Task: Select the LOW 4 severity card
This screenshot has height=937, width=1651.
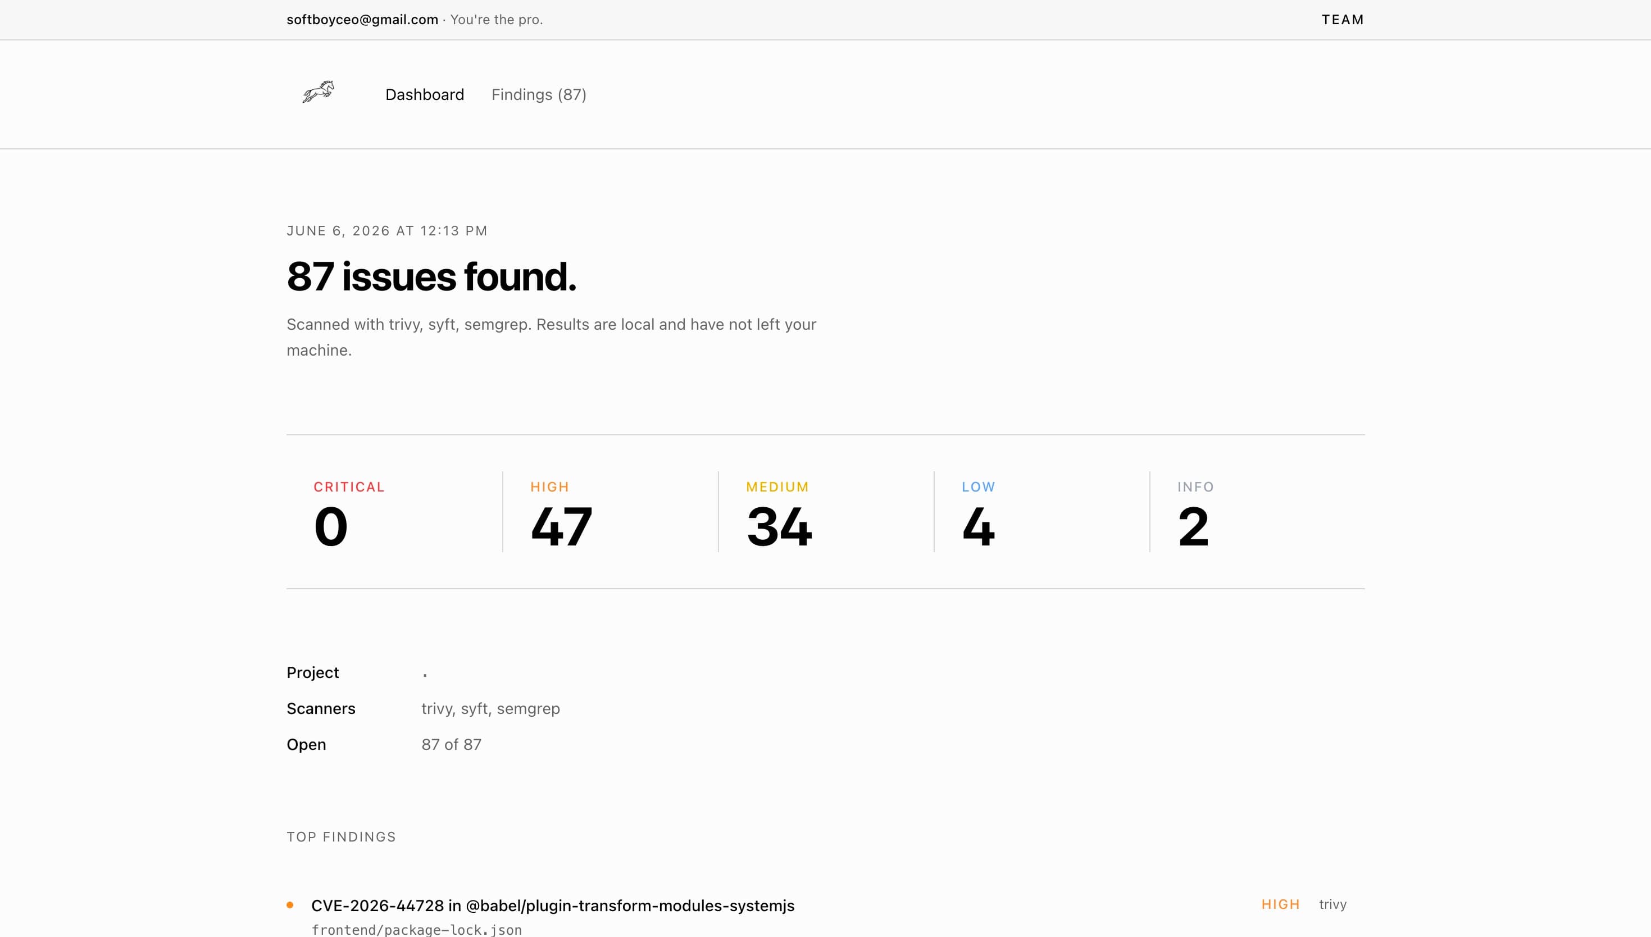Action: [x=1041, y=512]
